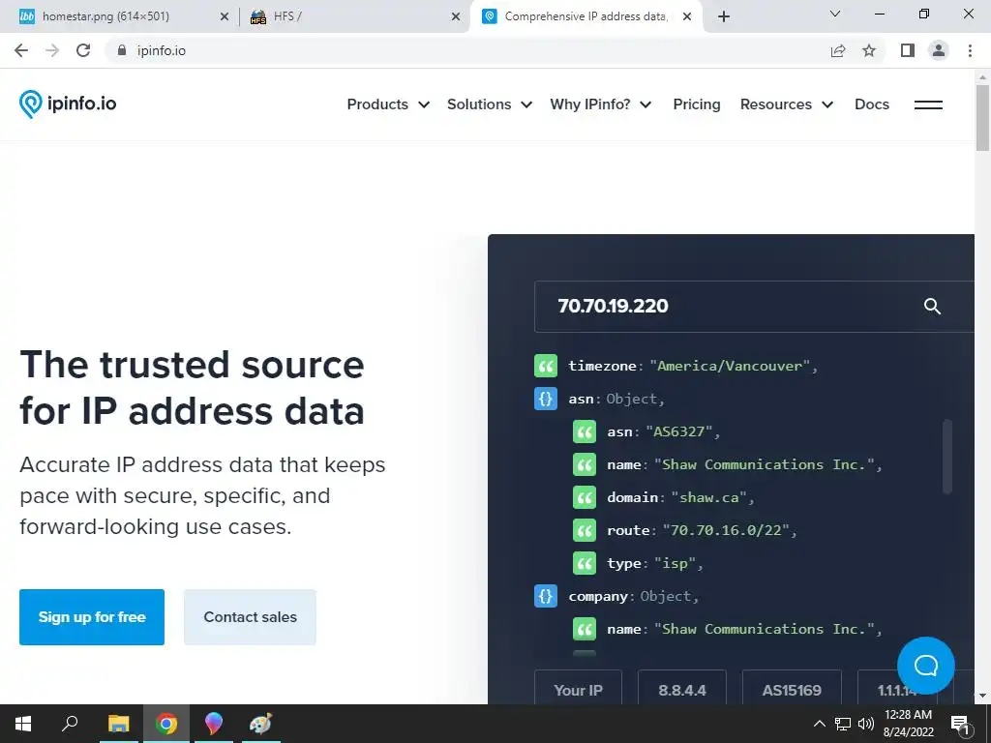Open File Explorer from taskbar
The height and width of the screenshot is (743, 991).
(118, 724)
